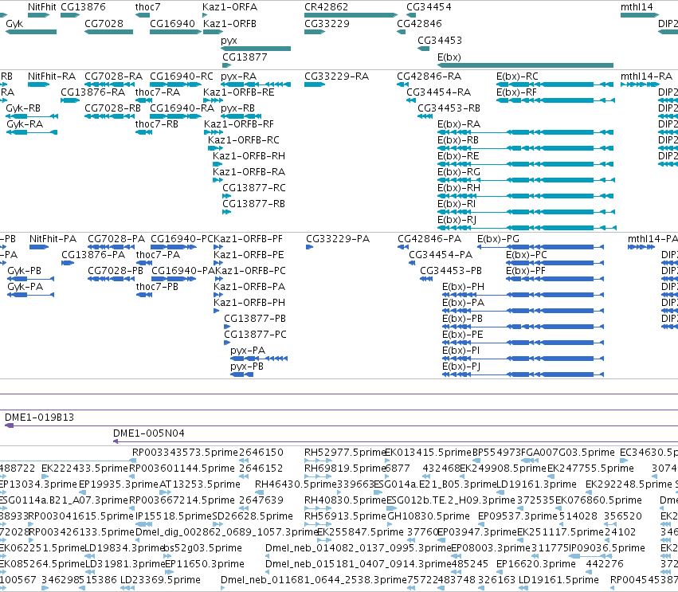Click the CG34453-RB transcript label
The width and height of the screenshot is (678, 592).
pyautogui.click(x=449, y=108)
